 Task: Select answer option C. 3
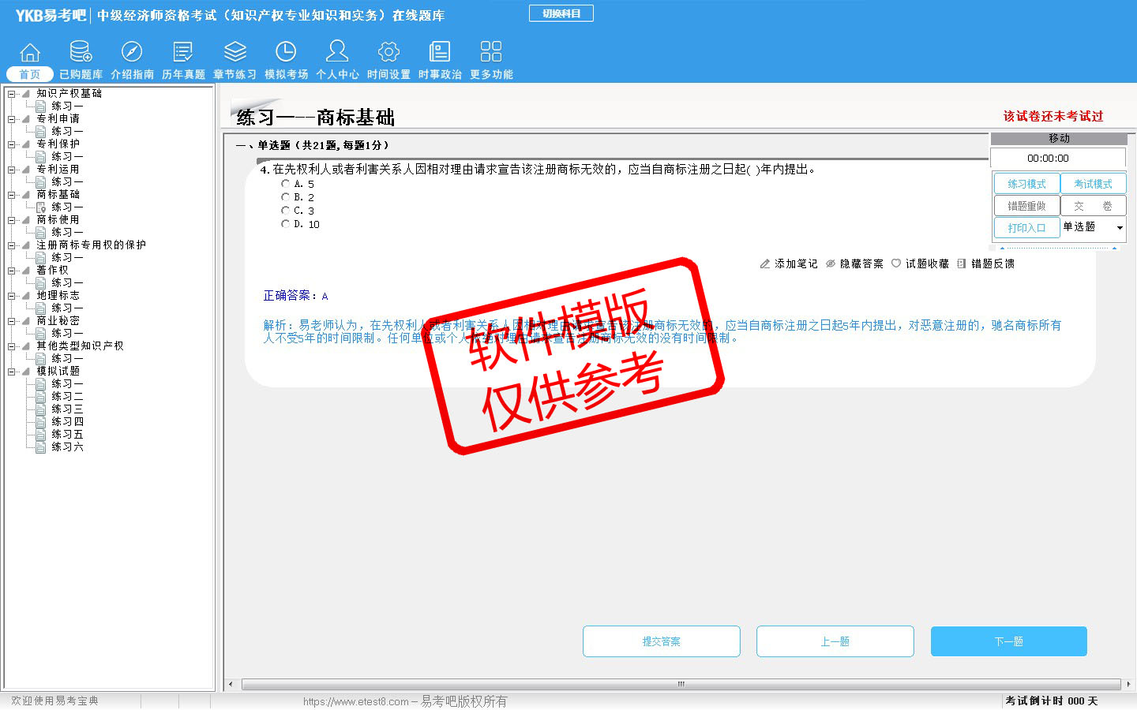(x=285, y=211)
